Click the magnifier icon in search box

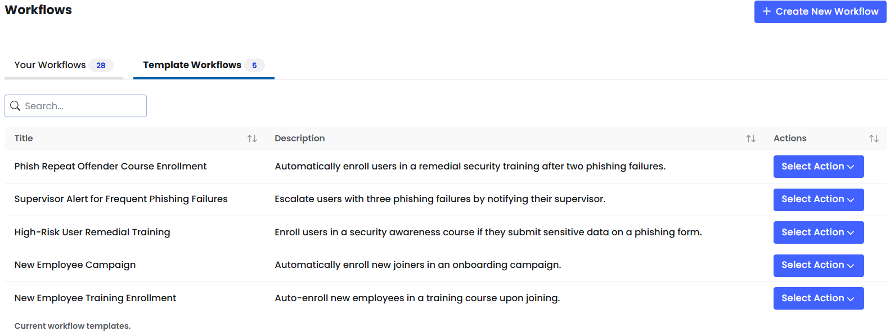tap(15, 106)
